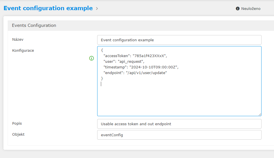The image size is (274, 158).
Task: Select the Objekt field containing eventConfig
Action: 179,135
